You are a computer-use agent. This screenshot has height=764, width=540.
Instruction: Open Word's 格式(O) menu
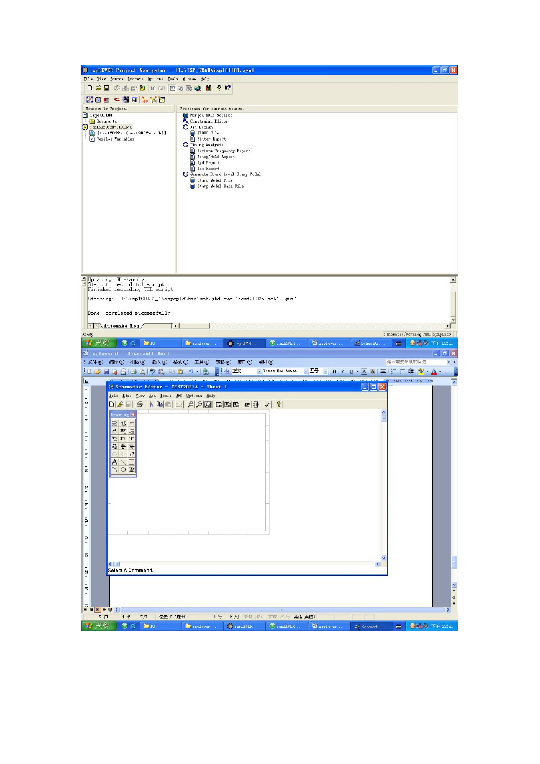pos(181,362)
